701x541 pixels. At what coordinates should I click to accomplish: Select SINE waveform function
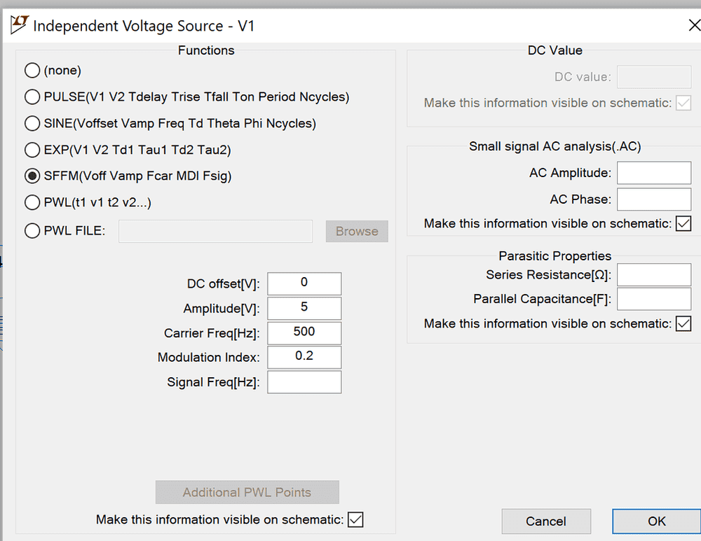click(x=32, y=124)
